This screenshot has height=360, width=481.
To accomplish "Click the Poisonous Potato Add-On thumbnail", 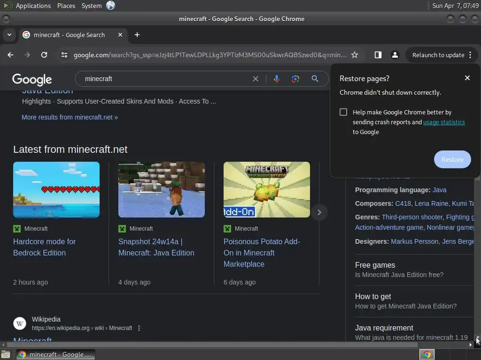I will [267, 189].
